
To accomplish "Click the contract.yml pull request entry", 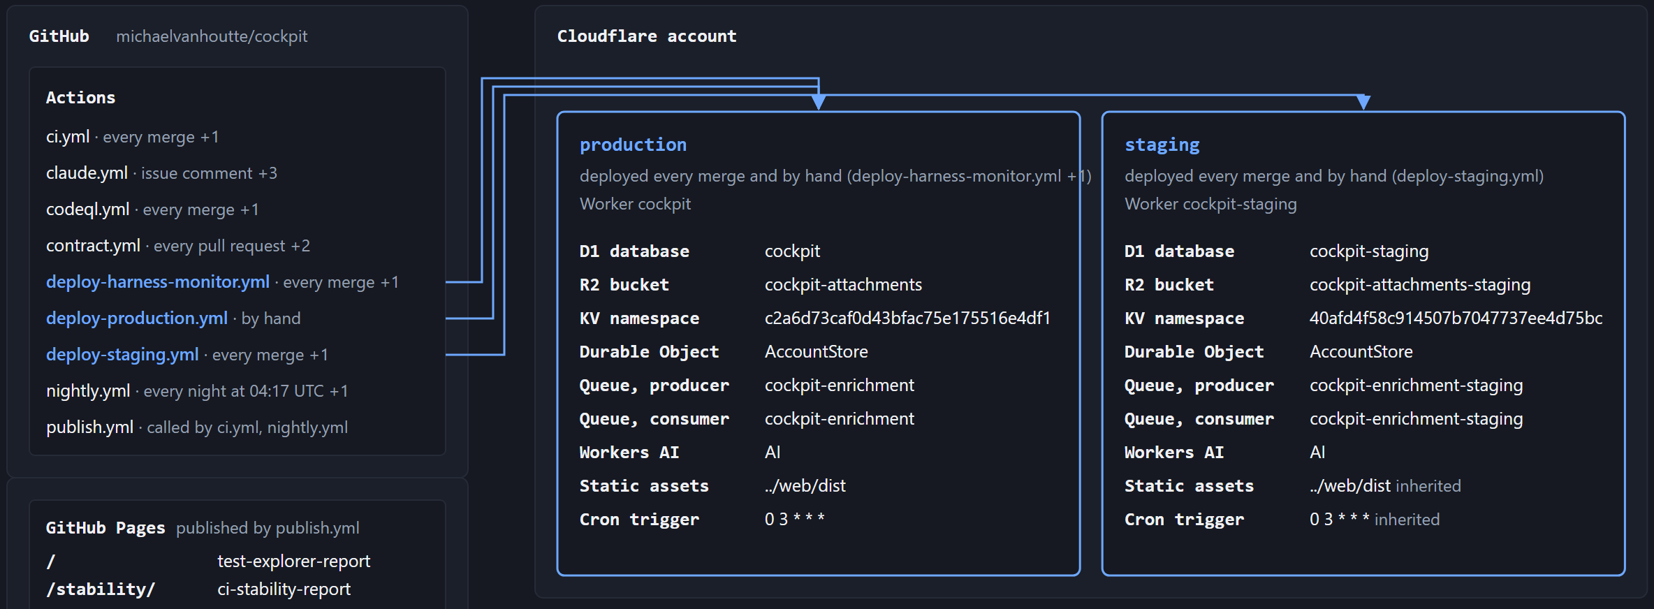I will (x=178, y=246).
